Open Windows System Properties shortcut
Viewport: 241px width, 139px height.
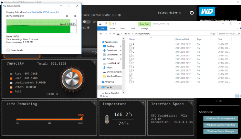tap(221, 125)
